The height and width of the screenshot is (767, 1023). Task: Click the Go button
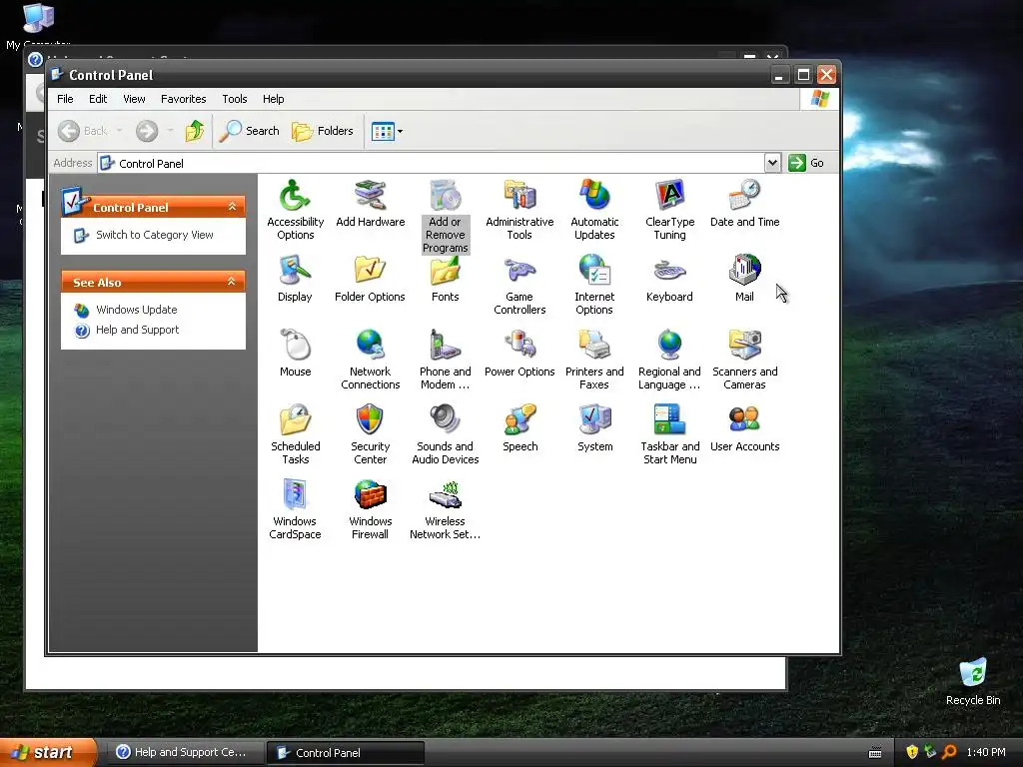point(806,163)
